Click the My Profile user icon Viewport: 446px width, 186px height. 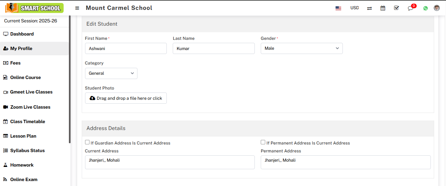[x=6, y=48]
